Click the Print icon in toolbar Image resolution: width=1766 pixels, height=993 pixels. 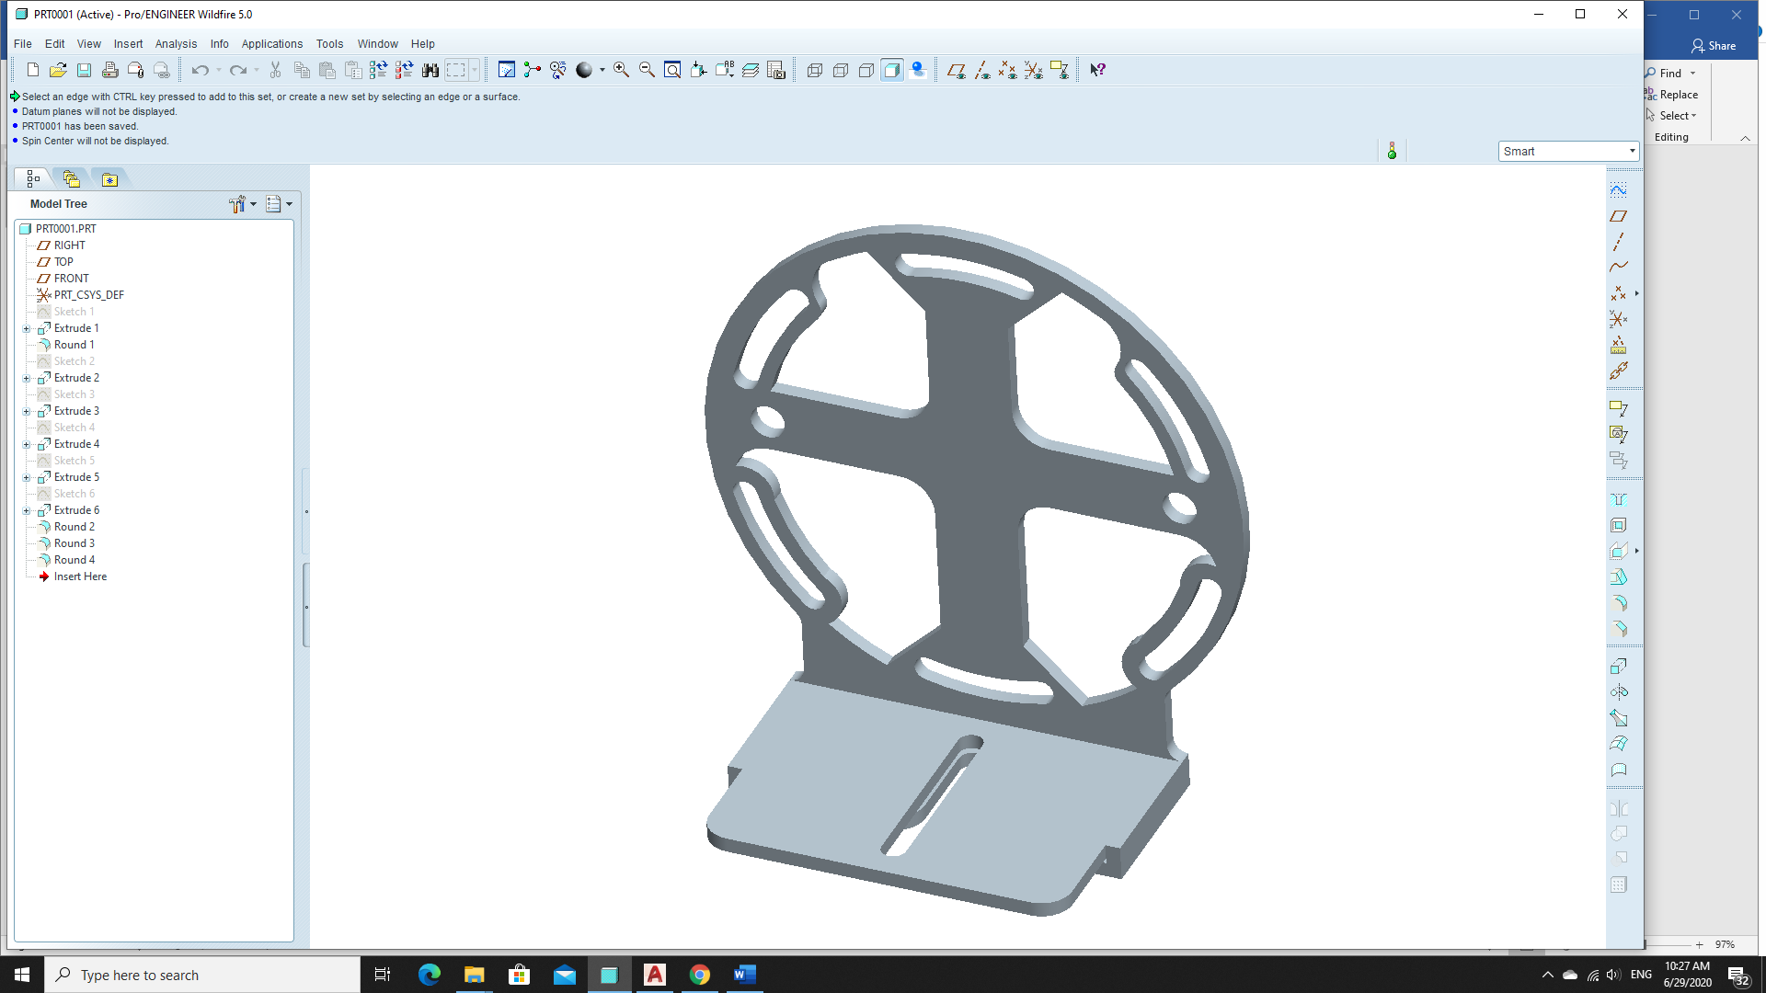coord(109,70)
